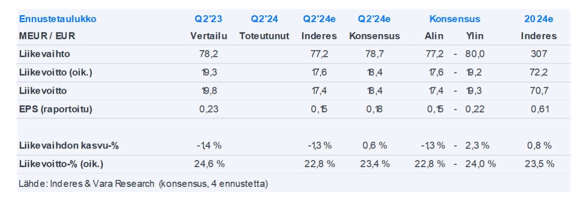Select the Konsensus header above Alin and Ylin
The image size is (582, 203).
455,19
